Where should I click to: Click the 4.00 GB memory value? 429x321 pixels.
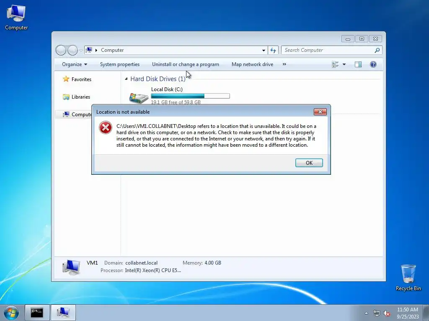[213, 263]
